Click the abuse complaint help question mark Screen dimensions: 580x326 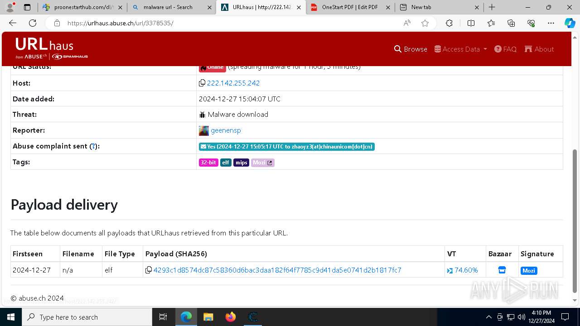93,146
